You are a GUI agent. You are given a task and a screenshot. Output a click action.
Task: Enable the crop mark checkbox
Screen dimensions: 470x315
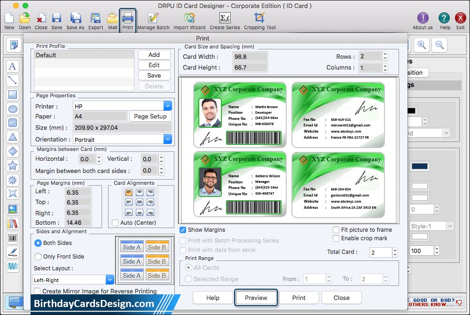pos(336,238)
